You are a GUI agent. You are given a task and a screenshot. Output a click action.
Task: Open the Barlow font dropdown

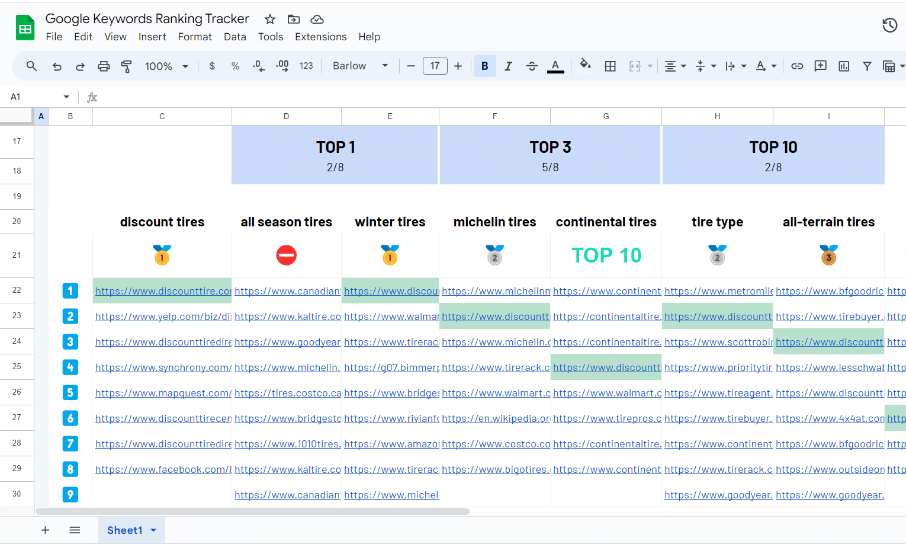coord(360,66)
